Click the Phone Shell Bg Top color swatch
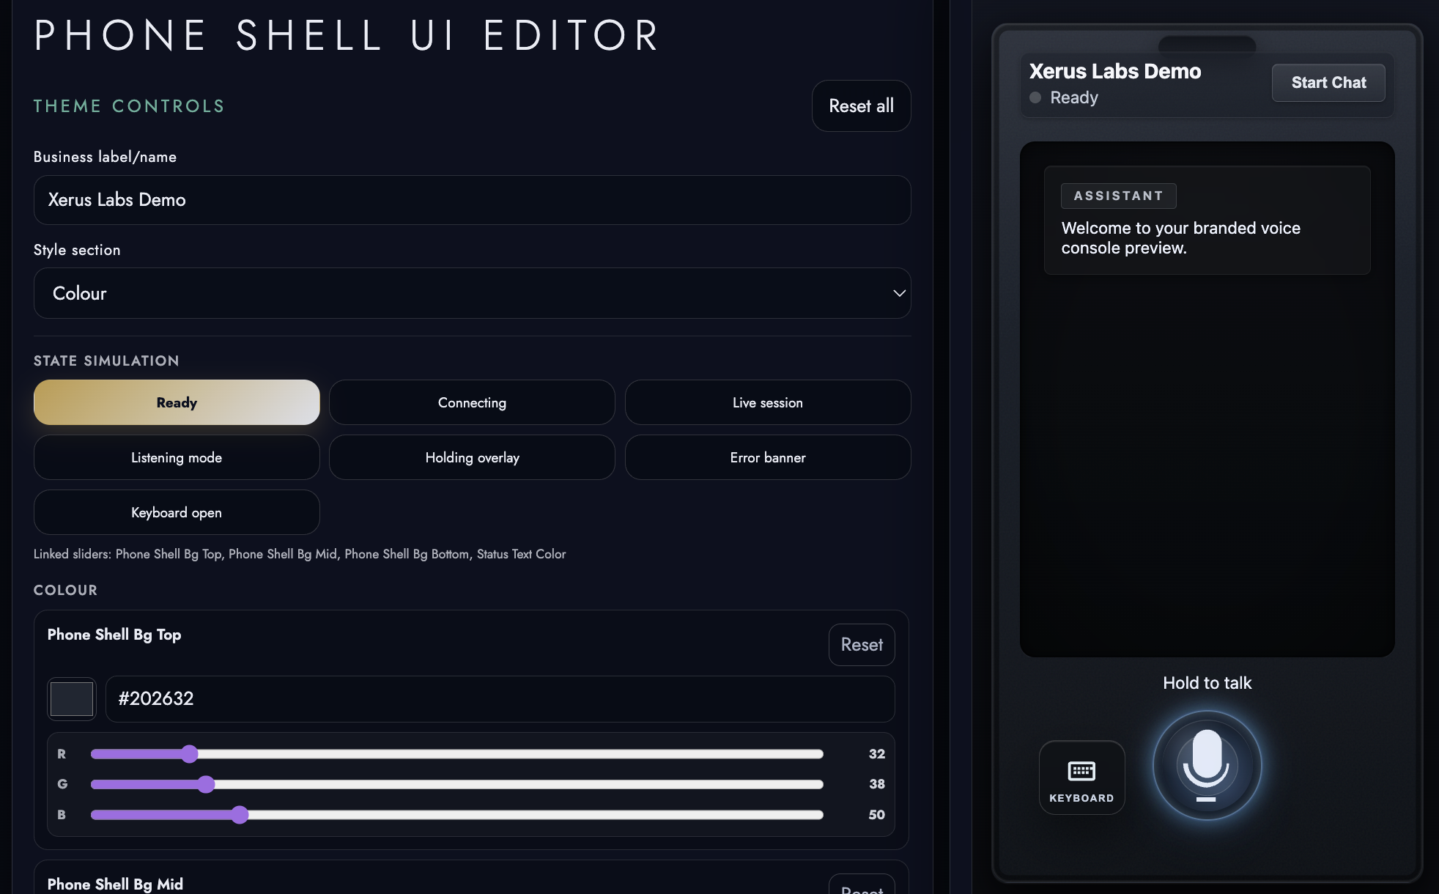 [x=71, y=698]
